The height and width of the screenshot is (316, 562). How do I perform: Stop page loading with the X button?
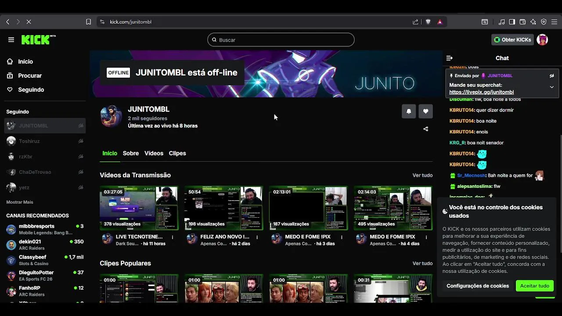pyautogui.click(x=29, y=22)
